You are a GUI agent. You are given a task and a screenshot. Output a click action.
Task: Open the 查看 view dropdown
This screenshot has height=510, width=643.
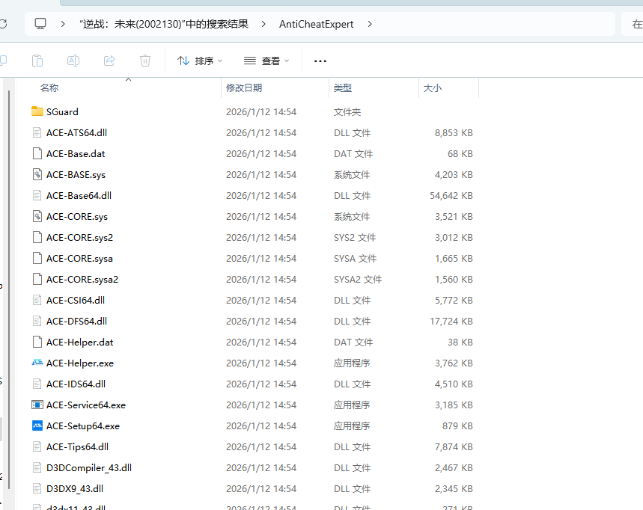266,61
